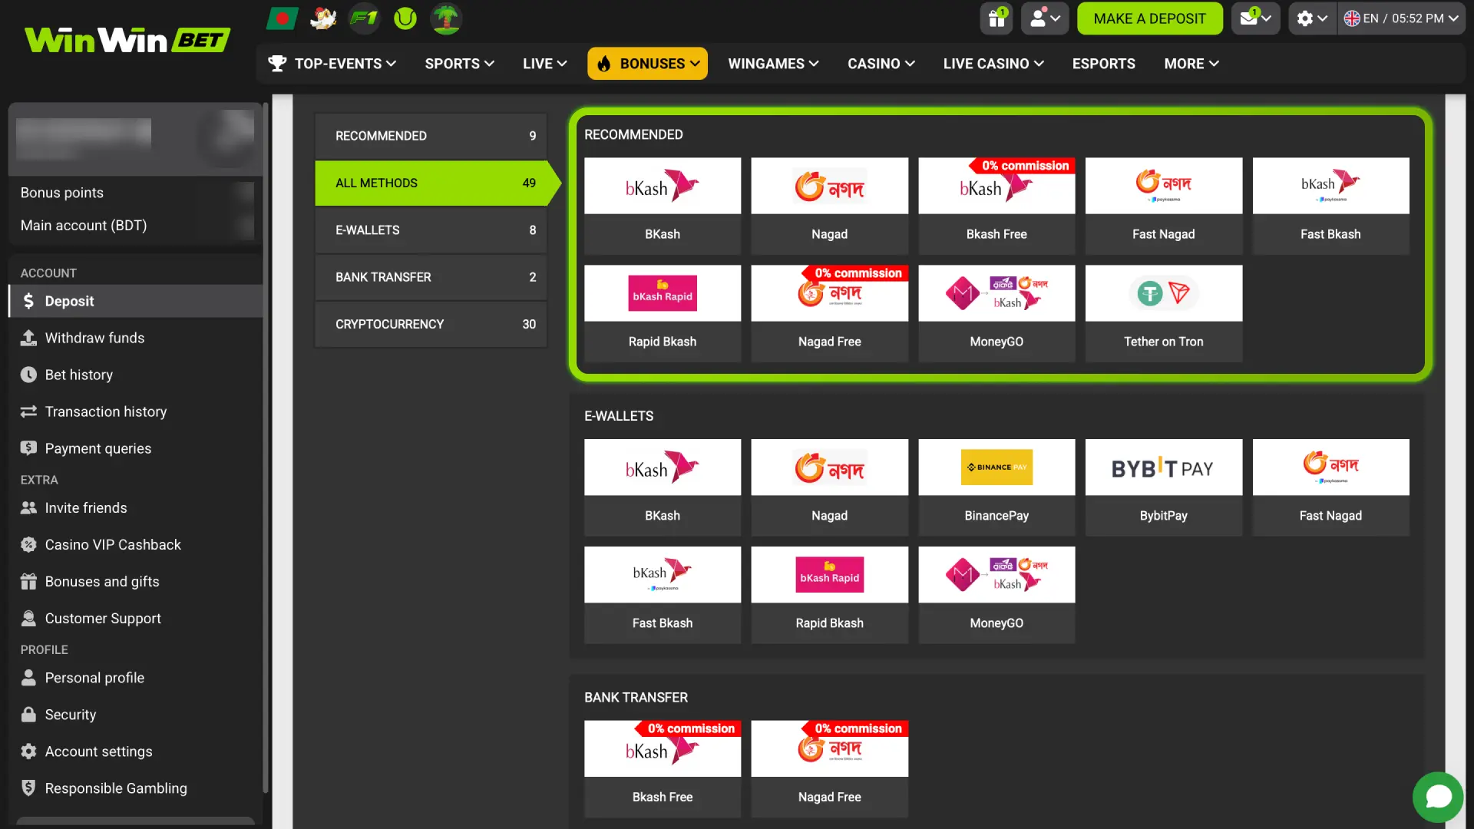Select Bkash Free in Recommended methods
Screen dimensions: 1474x829
996,206
